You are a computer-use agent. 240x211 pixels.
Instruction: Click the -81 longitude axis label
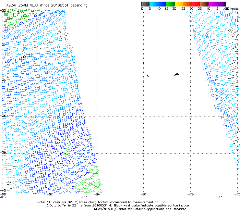click(143, 194)
